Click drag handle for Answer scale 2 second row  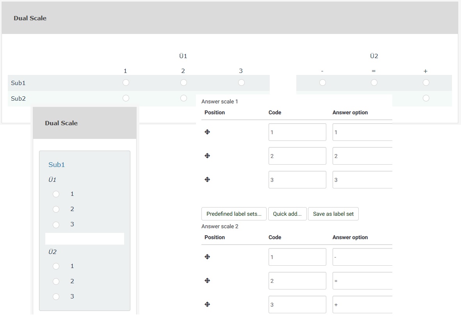point(207,281)
